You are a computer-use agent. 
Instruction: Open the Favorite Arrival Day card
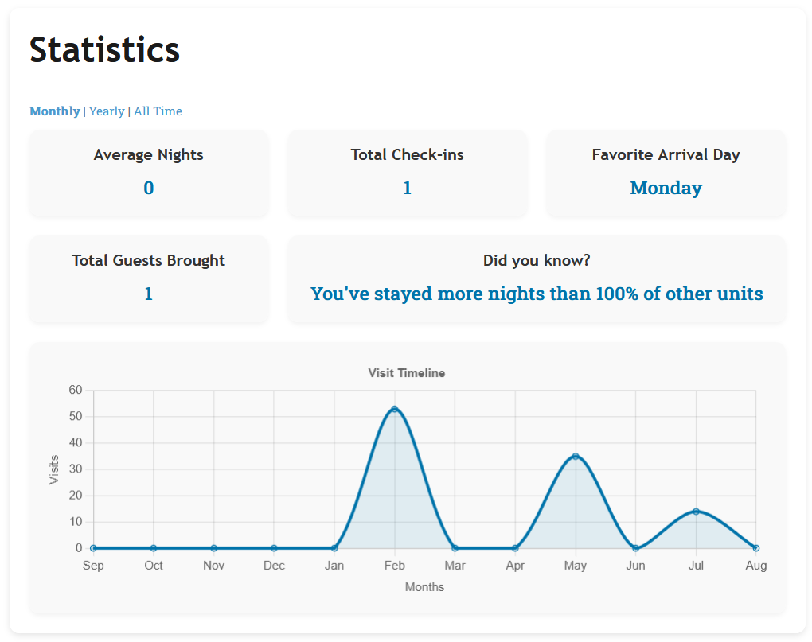(x=666, y=173)
